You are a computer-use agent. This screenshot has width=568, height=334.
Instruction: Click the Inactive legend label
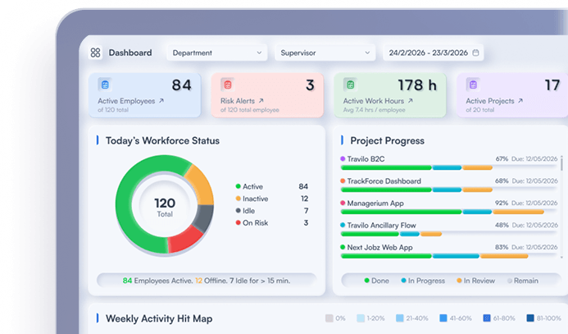coord(256,199)
